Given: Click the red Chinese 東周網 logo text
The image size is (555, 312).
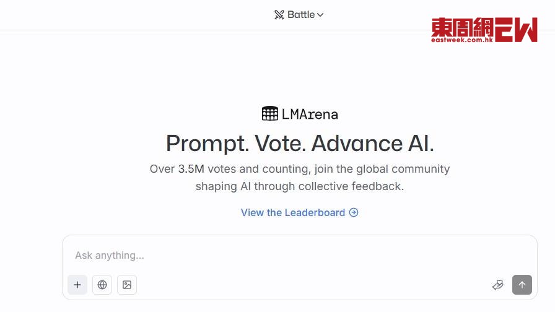Looking at the screenshot, I should coord(462,27).
